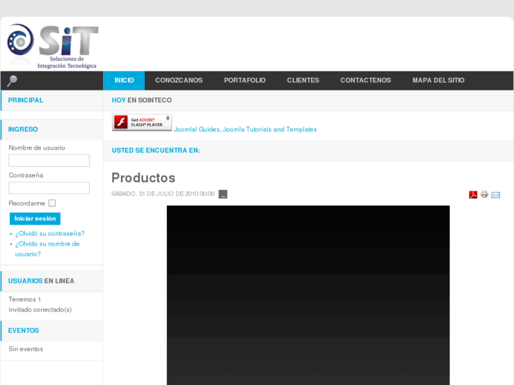Open the Joomla! Guides, Tutorials and Templates link
Screen dimensions: 514x385
coord(245,129)
